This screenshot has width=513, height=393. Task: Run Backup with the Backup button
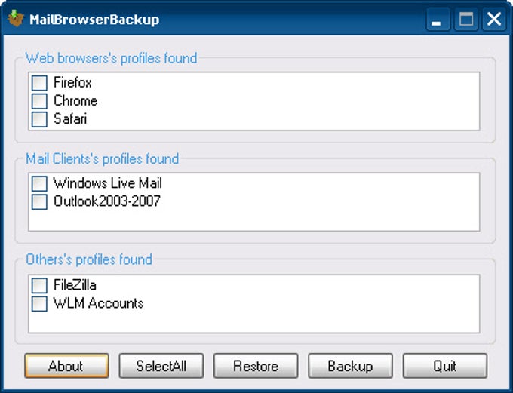pyautogui.click(x=350, y=366)
